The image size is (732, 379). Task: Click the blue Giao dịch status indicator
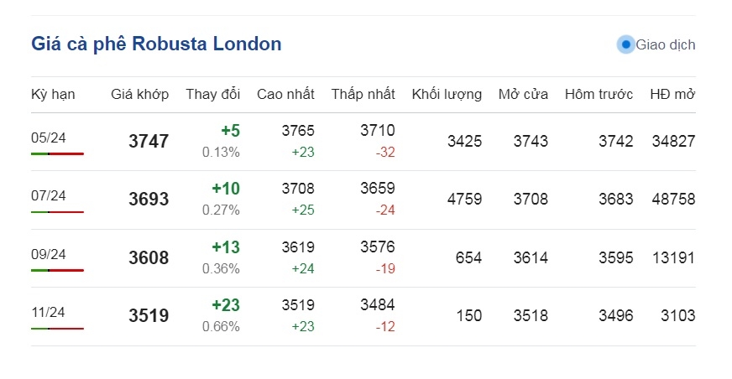point(625,44)
